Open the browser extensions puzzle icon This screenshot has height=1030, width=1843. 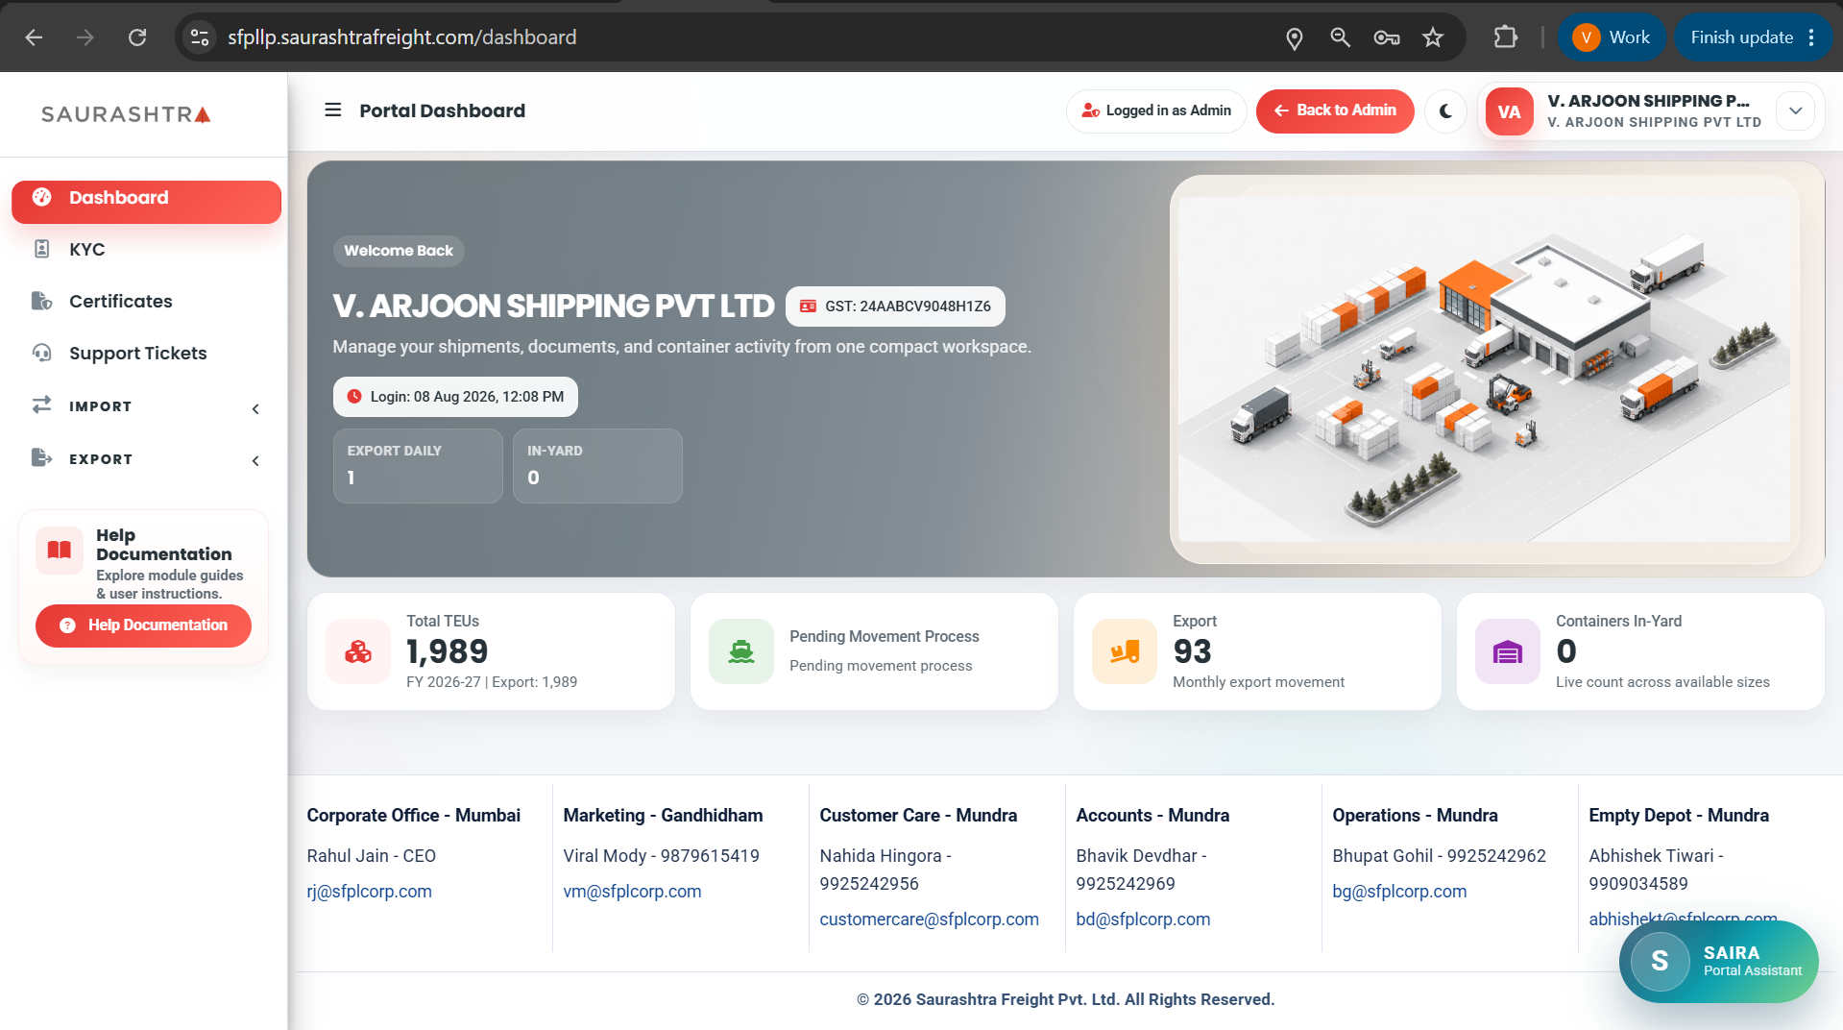1506,37
